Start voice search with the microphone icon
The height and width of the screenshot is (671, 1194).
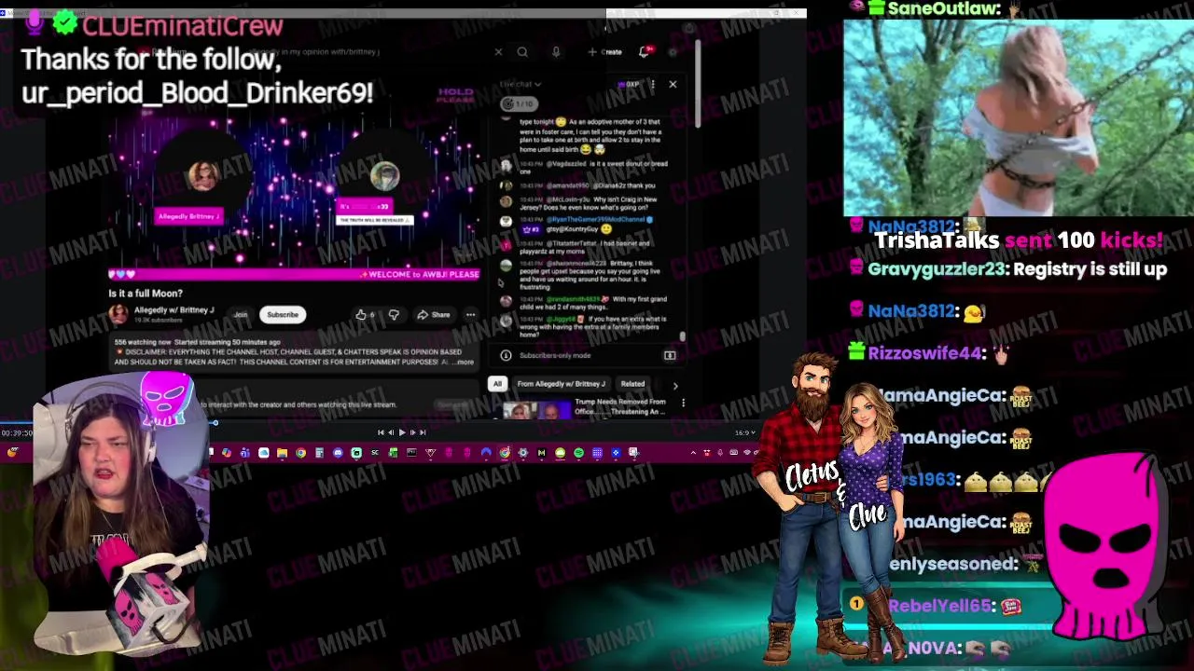point(556,52)
